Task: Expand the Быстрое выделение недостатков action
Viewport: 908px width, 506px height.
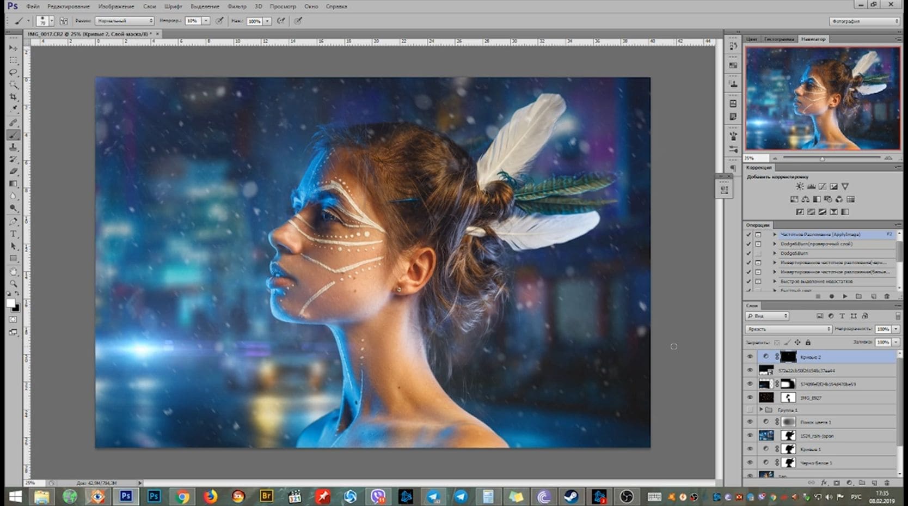Action: (775, 282)
